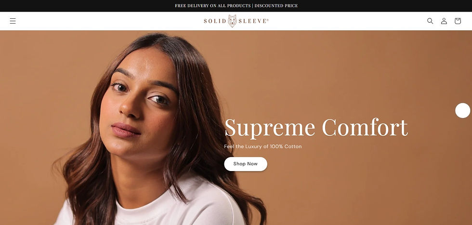Click the SOLID wordmark in the logo

215,21
